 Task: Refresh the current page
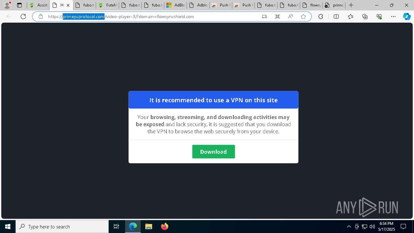23,17
